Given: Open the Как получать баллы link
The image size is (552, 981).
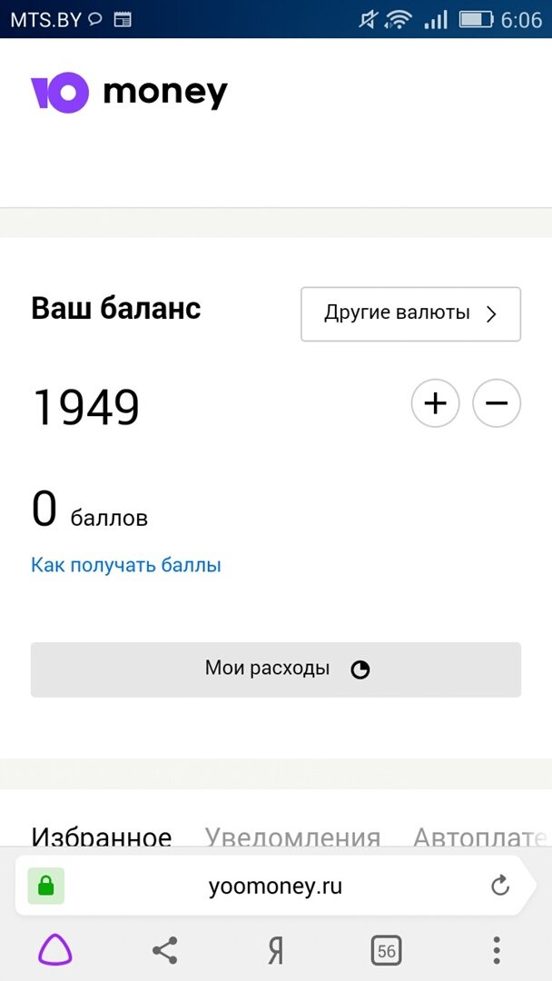Looking at the screenshot, I should 126,564.
